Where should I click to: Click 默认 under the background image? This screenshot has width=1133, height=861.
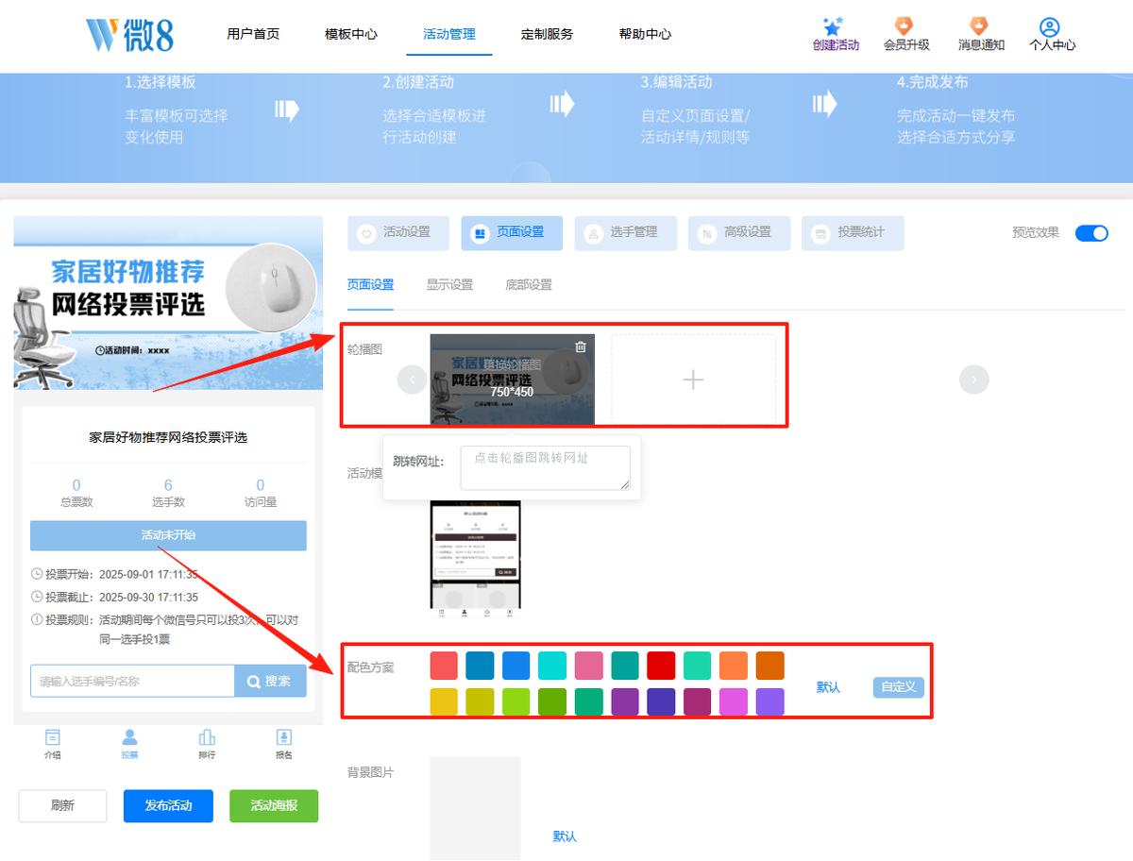pos(565,836)
